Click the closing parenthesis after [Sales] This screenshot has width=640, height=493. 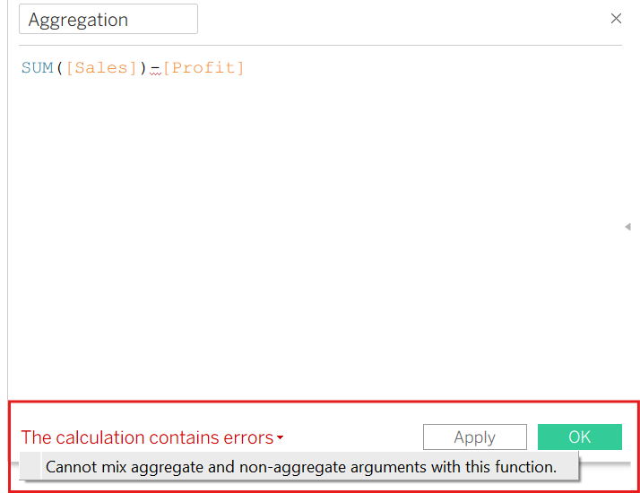(x=143, y=68)
